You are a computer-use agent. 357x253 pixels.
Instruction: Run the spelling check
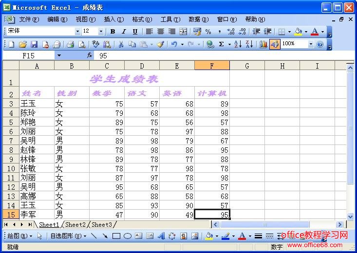[x=95, y=44]
